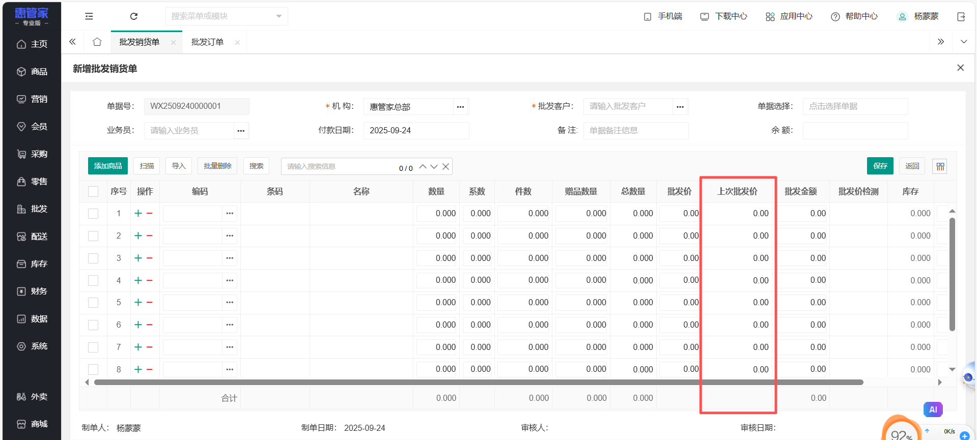Screen dimensions: 977x440
Task: Open the AI assistant badge
Action: pyautogui.click(x=933, y=409)
